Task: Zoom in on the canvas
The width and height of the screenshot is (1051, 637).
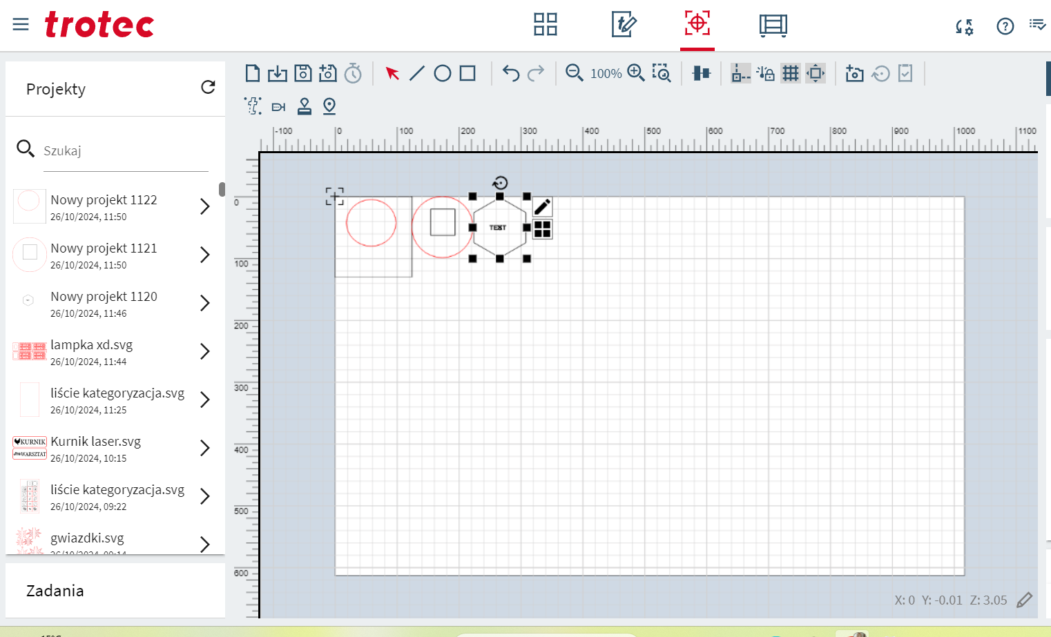Action: tap(636, 73)
